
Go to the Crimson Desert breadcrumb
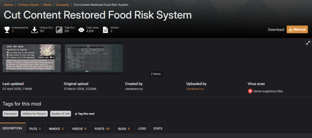coord(29,5)
